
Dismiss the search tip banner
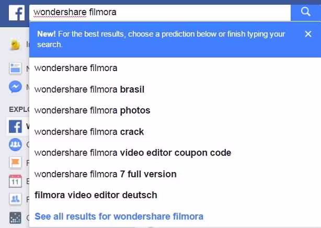(308, 34)
